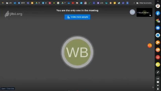This screenshot has width=161, height=91.
Task: Open the green X Excel-style bookmark icon
Action: (x=90, y=3)
